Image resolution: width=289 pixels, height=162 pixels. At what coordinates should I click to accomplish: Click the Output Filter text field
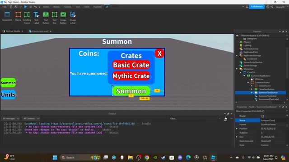tap(195, 119)
